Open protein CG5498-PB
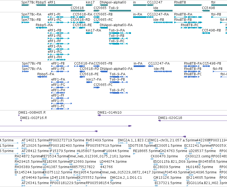 [x=212, y=63]
